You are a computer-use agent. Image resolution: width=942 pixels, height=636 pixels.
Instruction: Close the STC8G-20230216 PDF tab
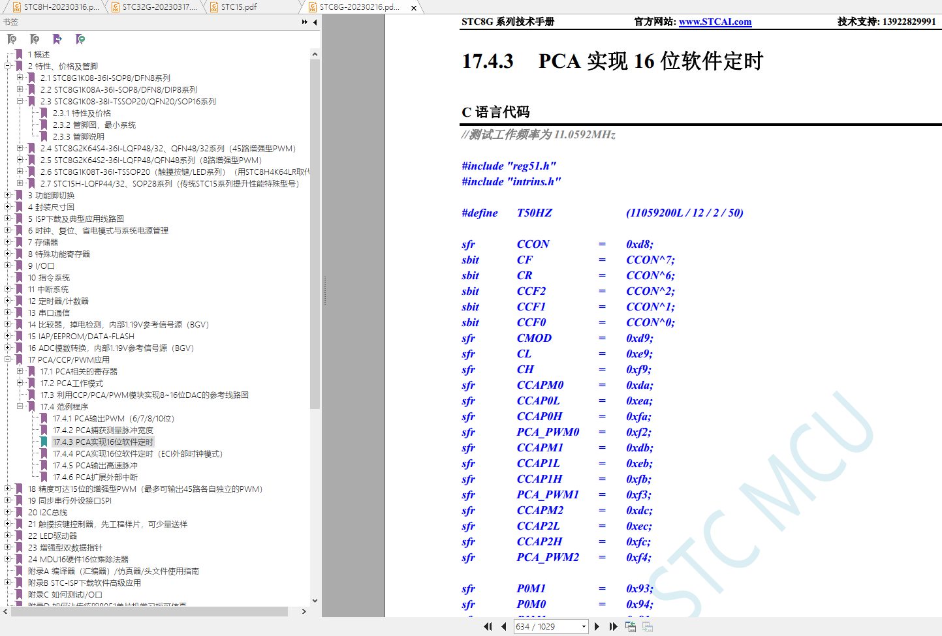tap(414, 8)
